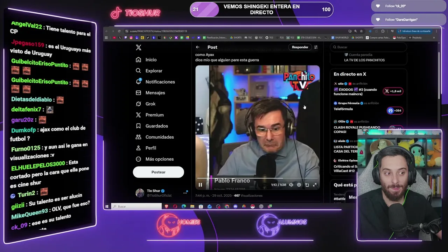Join the ÉXODOS #2 live space

pyautogui.click(x=355, y=92)
